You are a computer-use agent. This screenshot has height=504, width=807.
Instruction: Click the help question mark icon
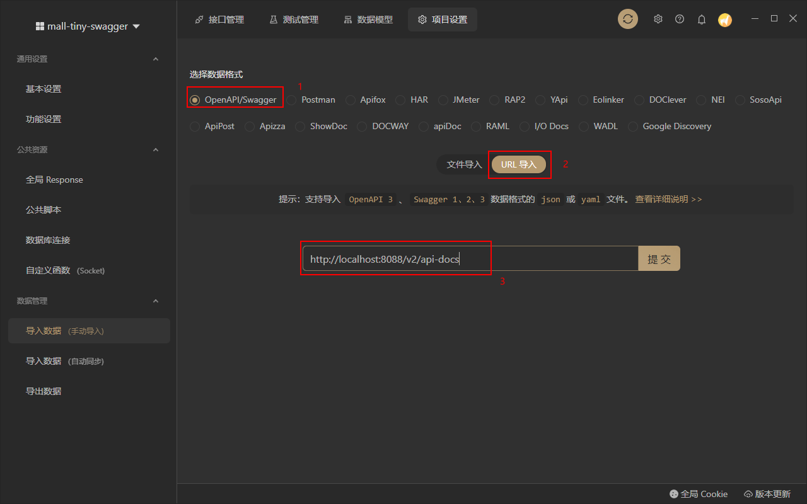(679, 19)
